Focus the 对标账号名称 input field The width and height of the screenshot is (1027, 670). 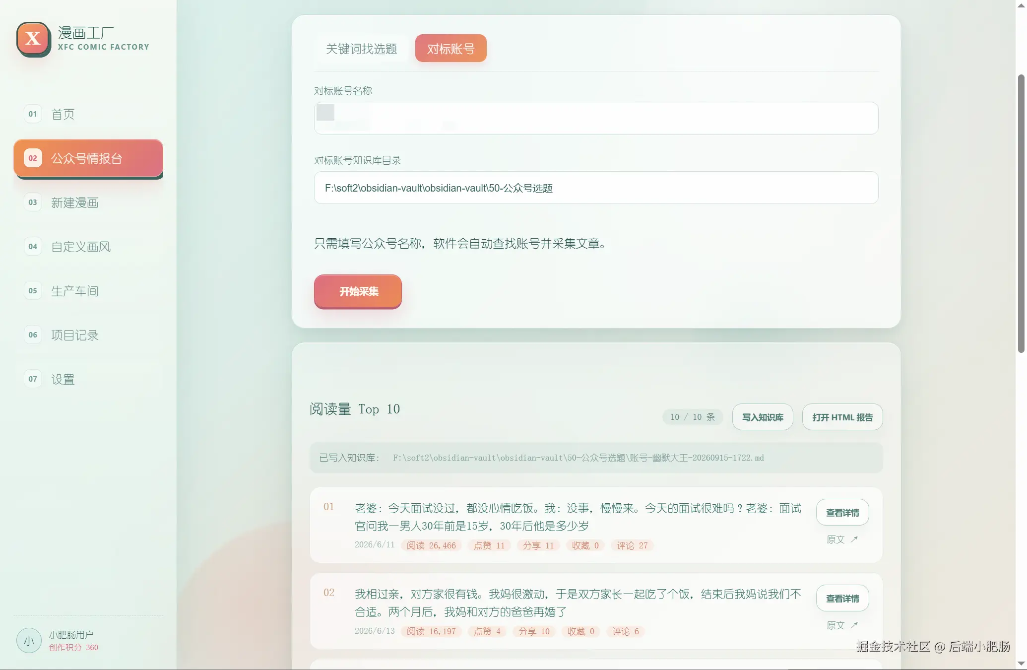point(596,118)
